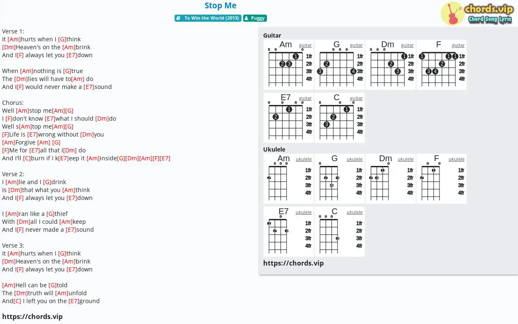Click [G] chord before 'thief'
Viewport: 518px width, 324px height.
(51, 214)
